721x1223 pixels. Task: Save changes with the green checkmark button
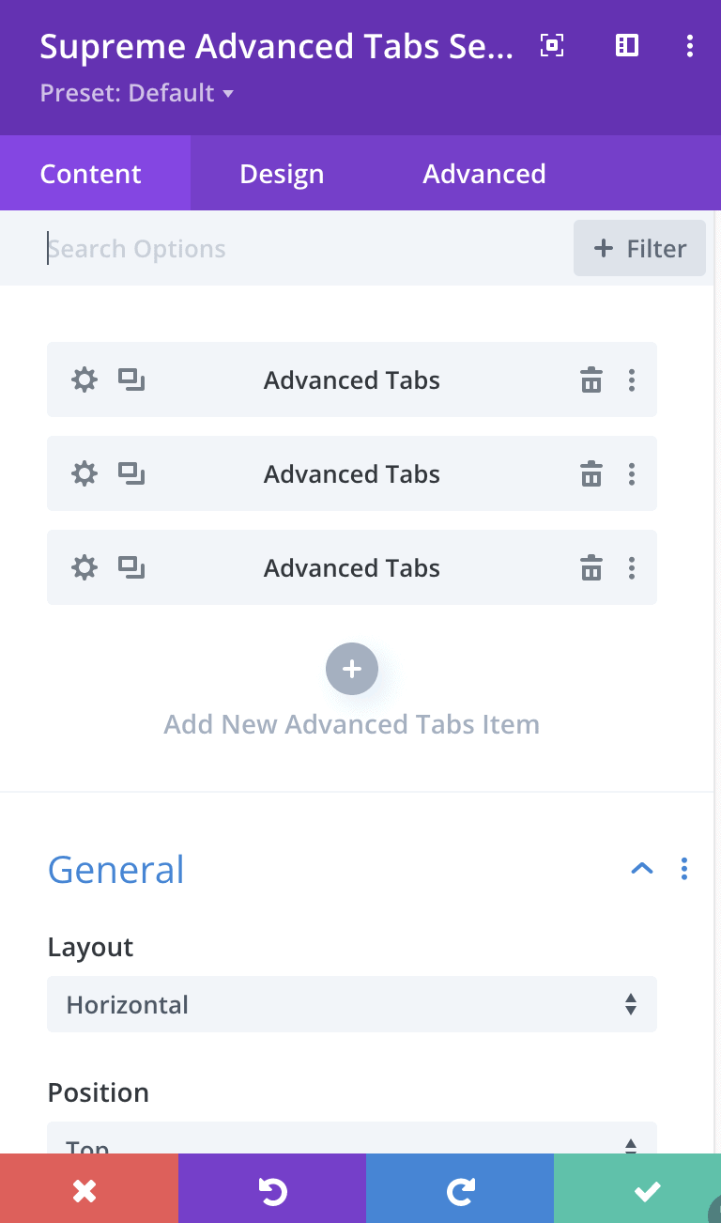(647, 1191)
